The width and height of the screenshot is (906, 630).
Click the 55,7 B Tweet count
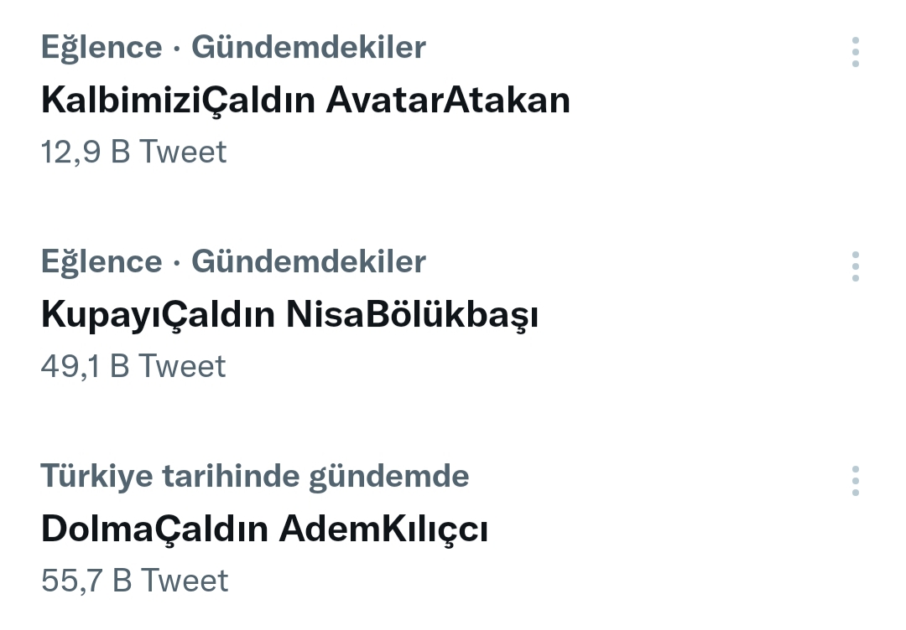pos(134,581)
